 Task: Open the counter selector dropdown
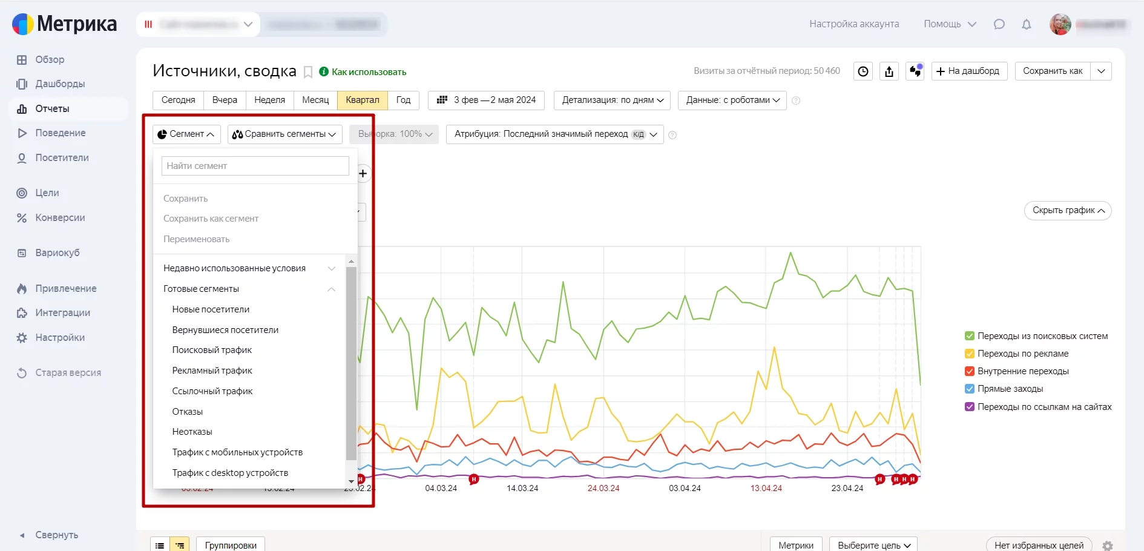coord(198,24)
